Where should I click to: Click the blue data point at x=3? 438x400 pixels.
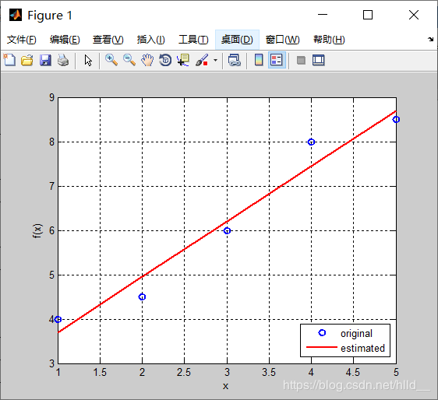click(x=227, y=230)
